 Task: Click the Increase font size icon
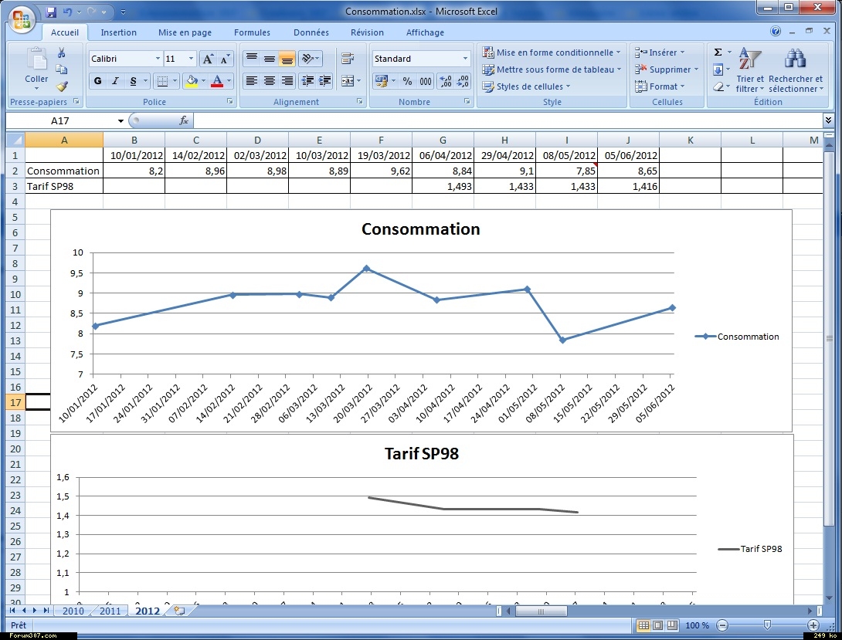pyautogui.click(x=208, y=59)
